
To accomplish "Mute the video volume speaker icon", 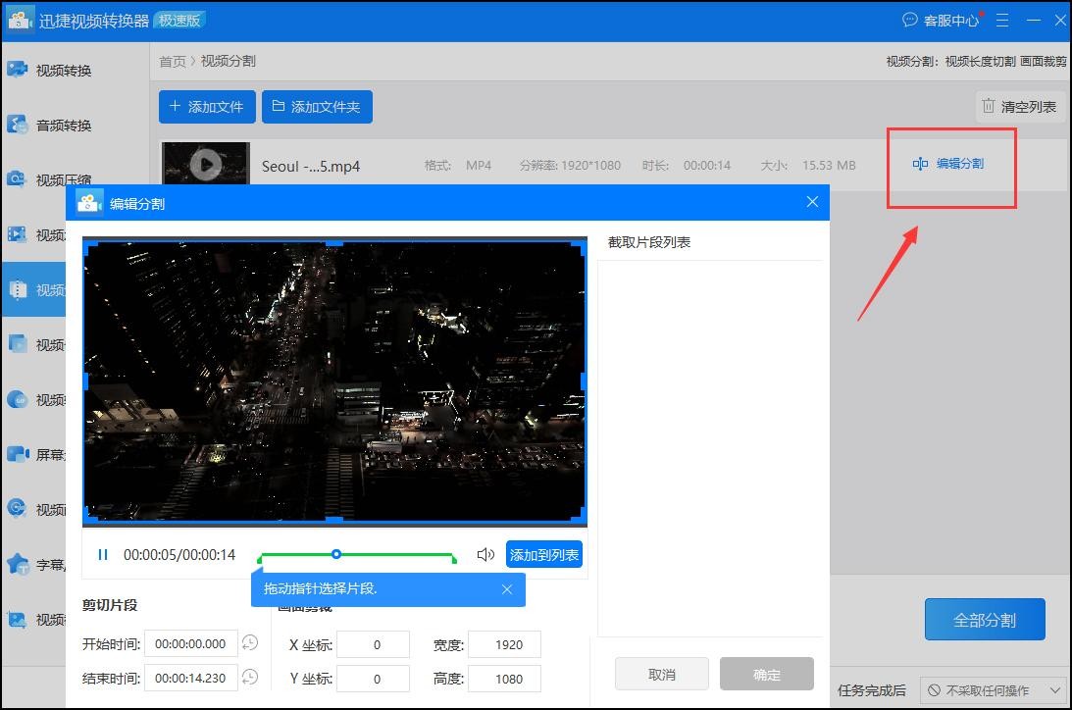I will [x=485, y=555].
